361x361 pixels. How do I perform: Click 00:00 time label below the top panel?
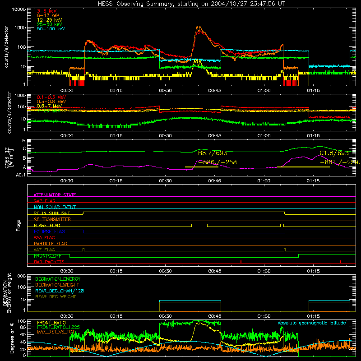67,91
